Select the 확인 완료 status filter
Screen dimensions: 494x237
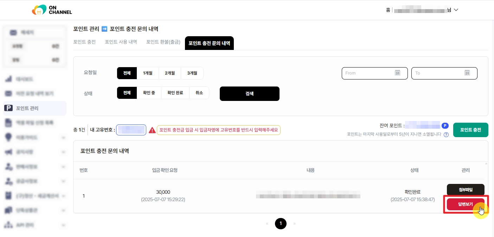tap(175, 93)
